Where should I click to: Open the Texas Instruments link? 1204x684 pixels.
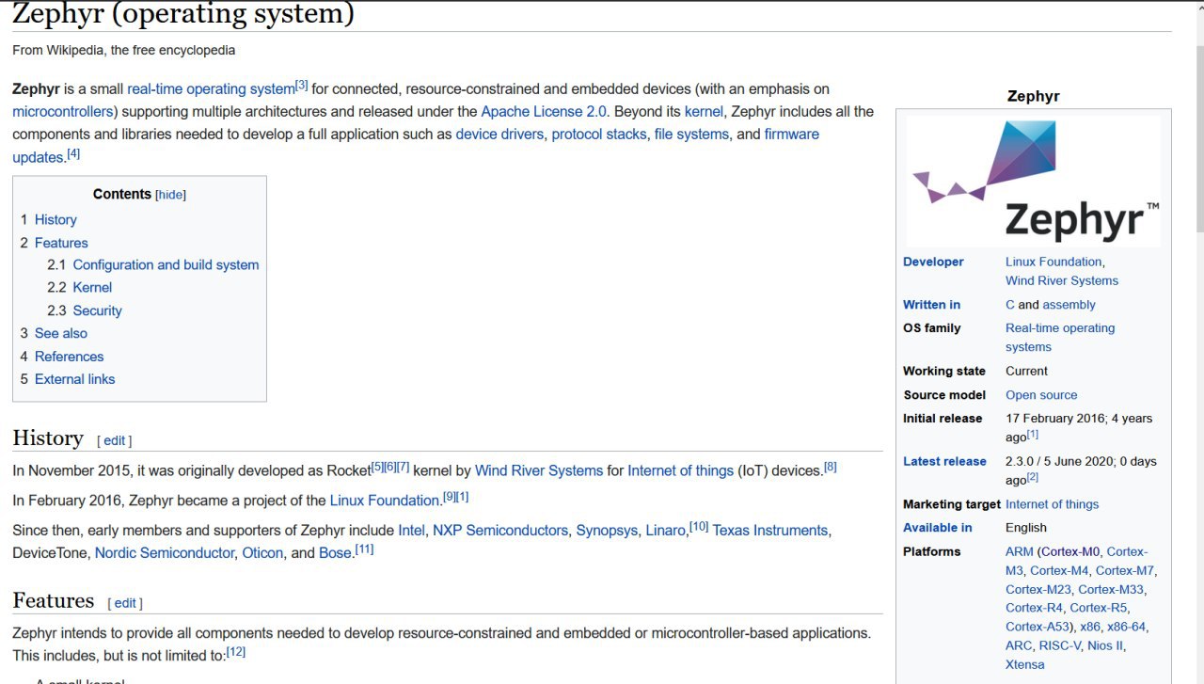click(770, 531)
